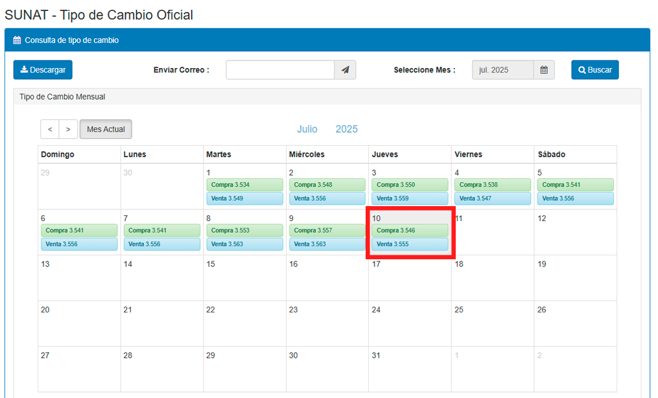Focus the Enviar Correo email field
Screen dimensions: 658x398
280,69
